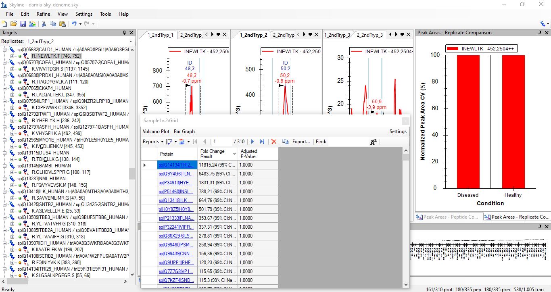
Task: Undo the last action
Action: coord(74,24)
